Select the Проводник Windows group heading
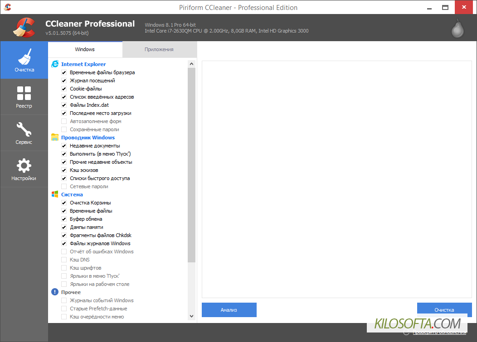The height and width of the screenshot is (342, 477). click(x=88, y=138)
